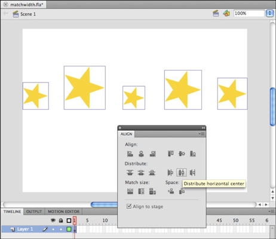This screenshot has height=239, width=276.
Task: Click the Align right edge icon
Action: pyautogui.click(x=152, y=154)
